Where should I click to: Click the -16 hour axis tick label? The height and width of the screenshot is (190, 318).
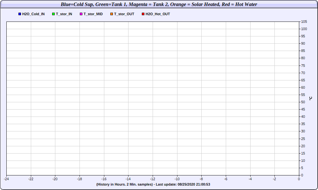(104, 179)
